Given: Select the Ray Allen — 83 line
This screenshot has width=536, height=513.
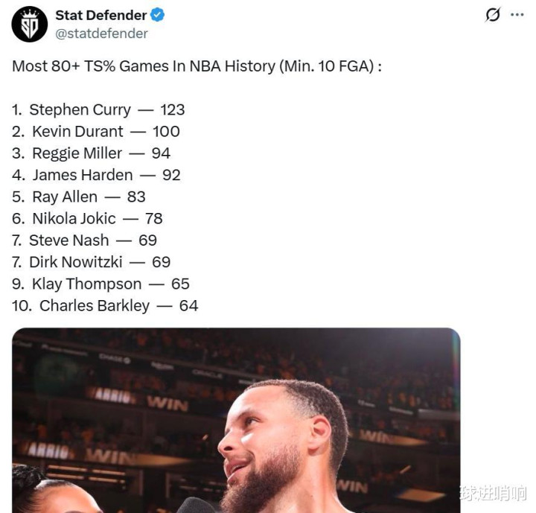Looking at the screenshot, I should point(79,197).
